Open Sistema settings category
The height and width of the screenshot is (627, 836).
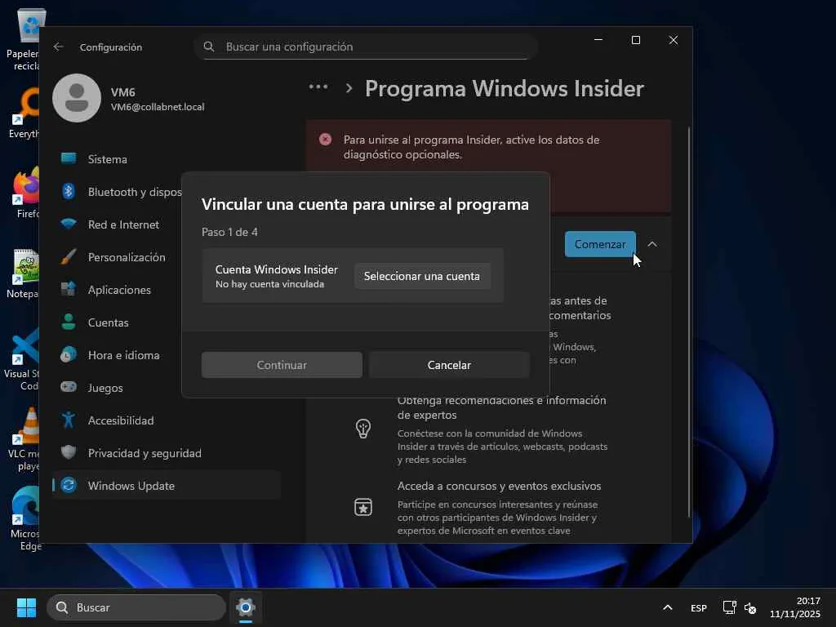(x=167, y=159)
